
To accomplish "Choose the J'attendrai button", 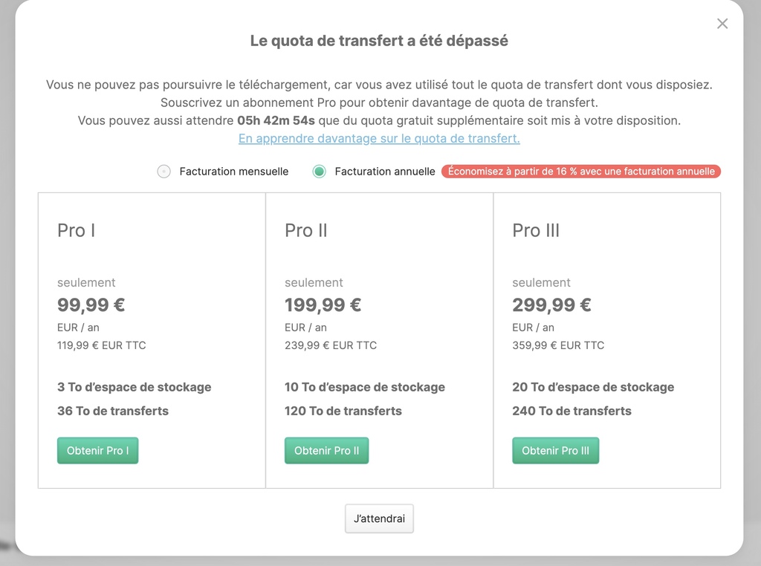I will (x=379, y=518).
